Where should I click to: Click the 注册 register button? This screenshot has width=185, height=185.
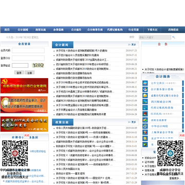(x=29, y=72)
